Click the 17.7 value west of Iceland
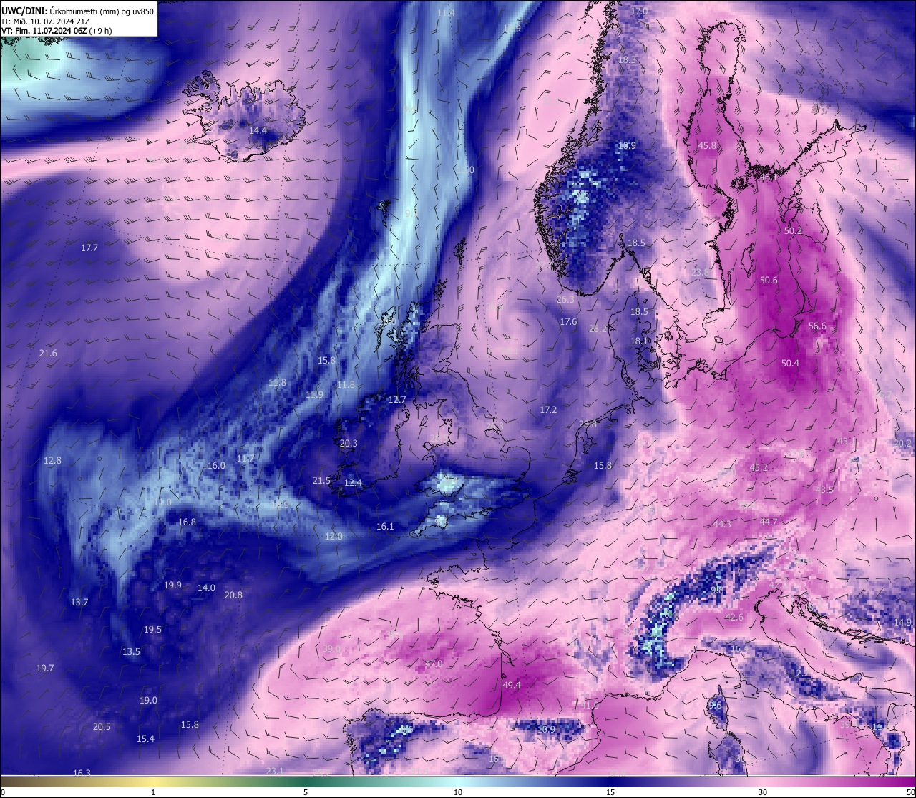916x798 pixels. (89, 248)
